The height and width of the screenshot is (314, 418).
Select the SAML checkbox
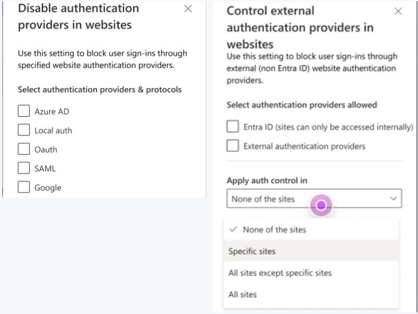[x=24, y=168]
